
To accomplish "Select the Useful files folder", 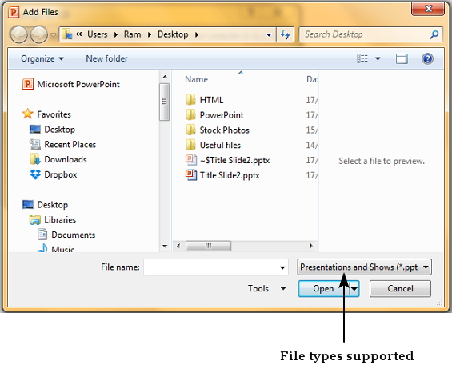I will pos(214,145).
